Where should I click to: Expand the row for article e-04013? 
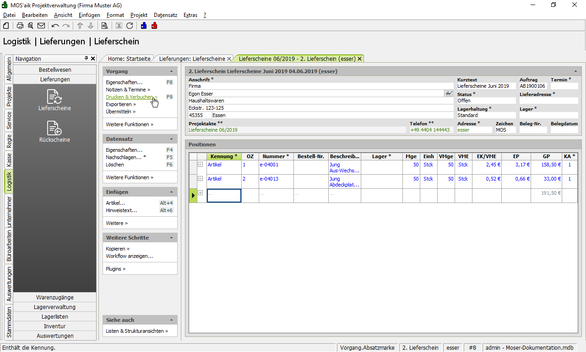tap(200, 179)
